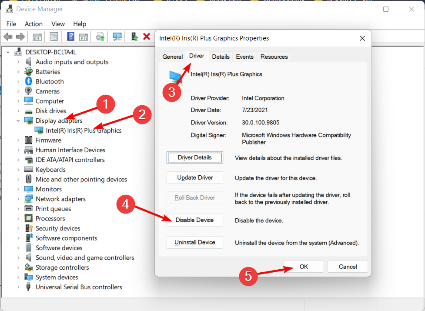Select Sound, video and game controllers label
This screenshot has height=311, width=425.
pyautogui.click(x=85, y=257)
